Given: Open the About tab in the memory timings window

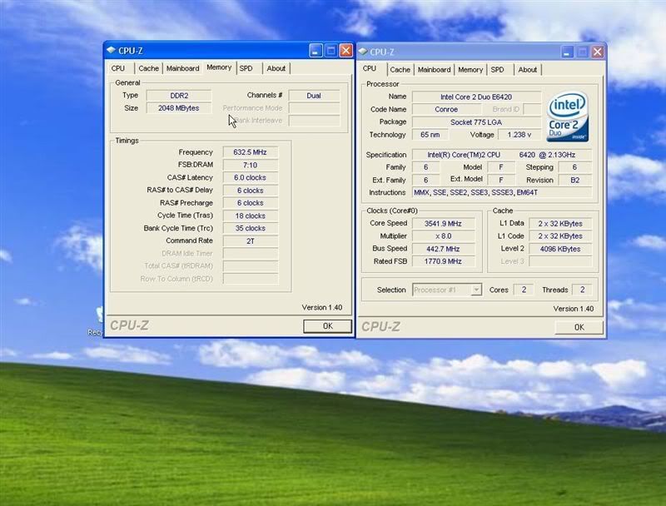Looking at the screenshot, I should (276, 68).
